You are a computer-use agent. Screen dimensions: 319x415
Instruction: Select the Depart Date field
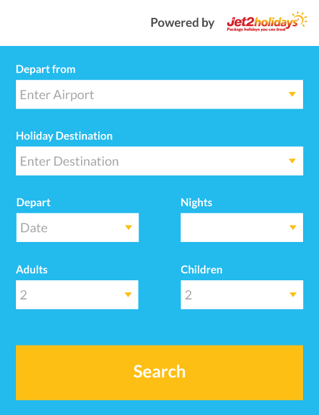tap(77, 228)
